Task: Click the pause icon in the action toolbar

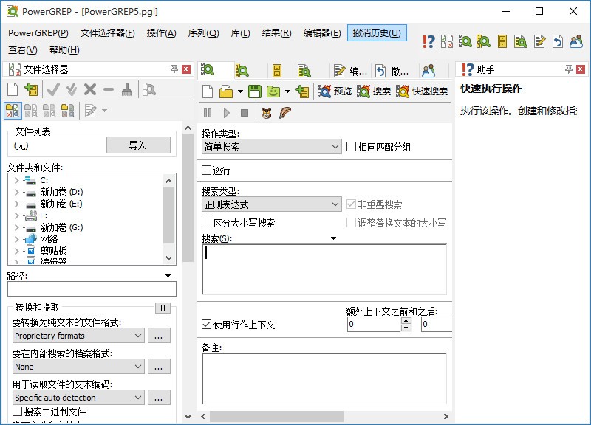Action: click(x=208, y=113)
